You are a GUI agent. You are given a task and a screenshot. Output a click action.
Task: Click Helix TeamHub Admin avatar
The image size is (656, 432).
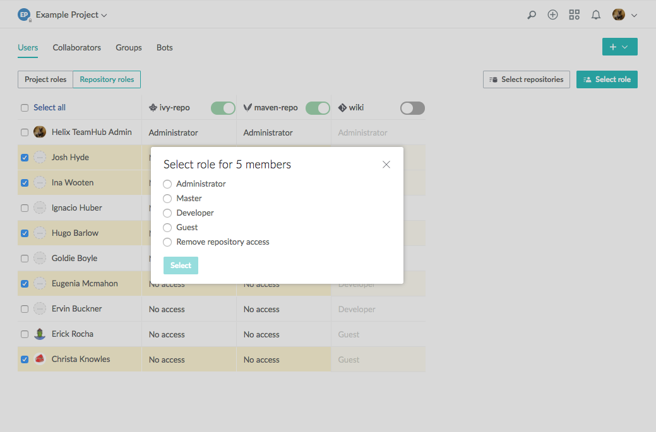40,132
